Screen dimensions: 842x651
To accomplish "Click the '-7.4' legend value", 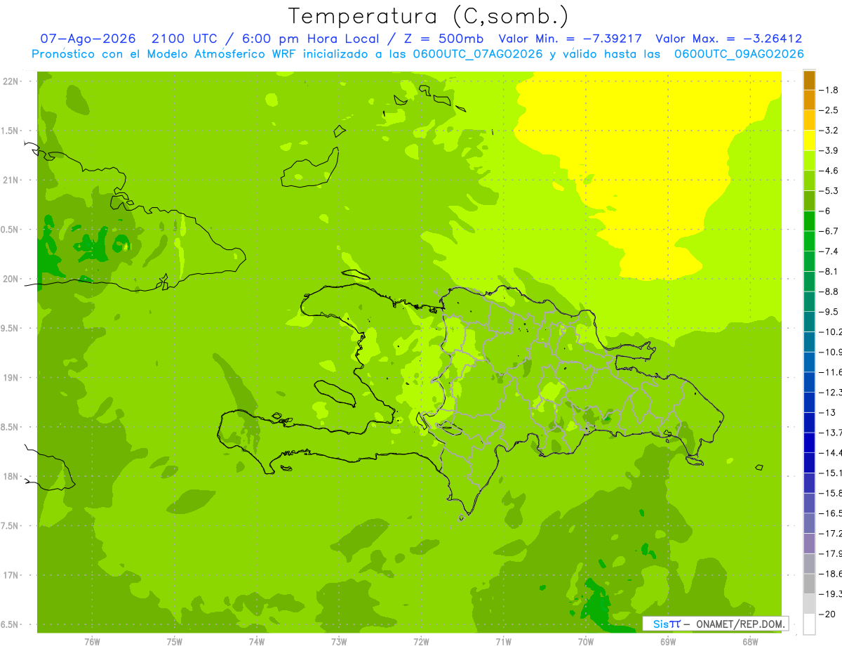I will point(830,251).
